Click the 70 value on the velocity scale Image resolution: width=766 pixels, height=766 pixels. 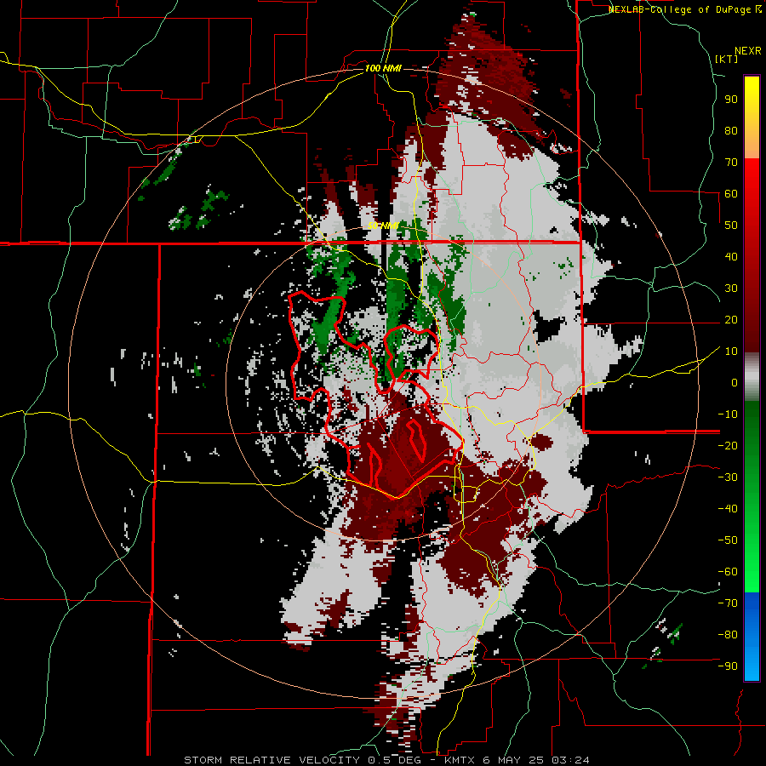(x=731, y=163)
